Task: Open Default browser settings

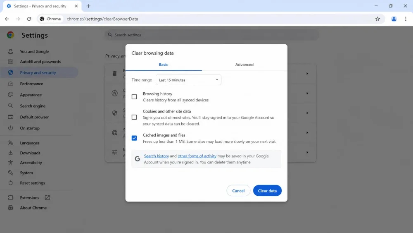Action: tap(34, 117)
